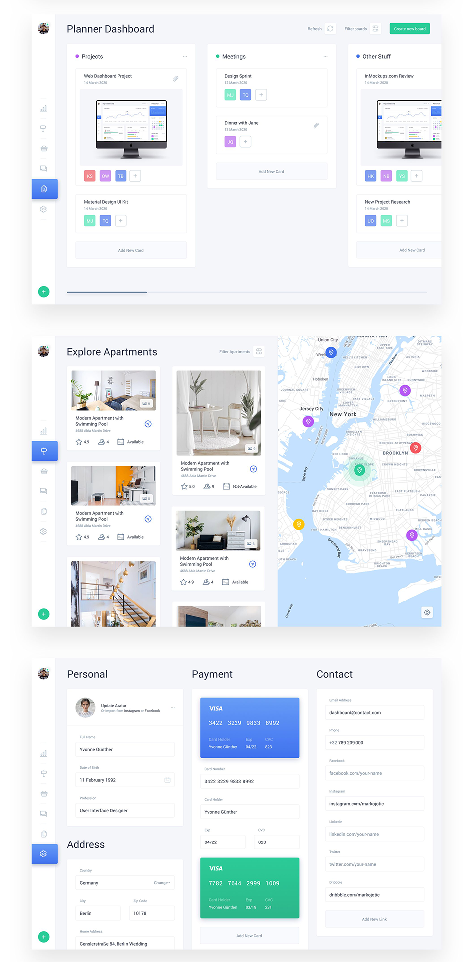Click the Email Address input field

point(374,712)
